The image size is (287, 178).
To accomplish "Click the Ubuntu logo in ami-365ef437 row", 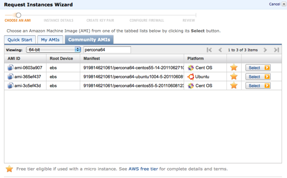I will [191, 77].
